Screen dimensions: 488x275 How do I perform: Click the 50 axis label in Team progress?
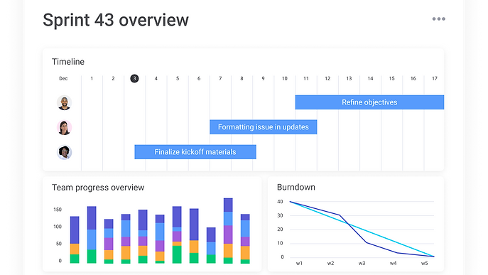coord(59,244)
